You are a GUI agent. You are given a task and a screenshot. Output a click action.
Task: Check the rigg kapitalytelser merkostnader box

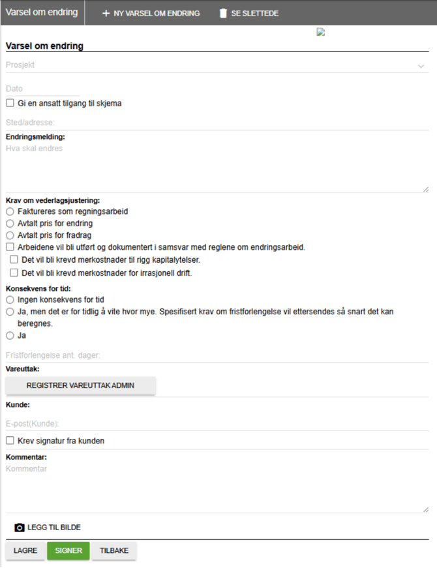tap(14, 260)
